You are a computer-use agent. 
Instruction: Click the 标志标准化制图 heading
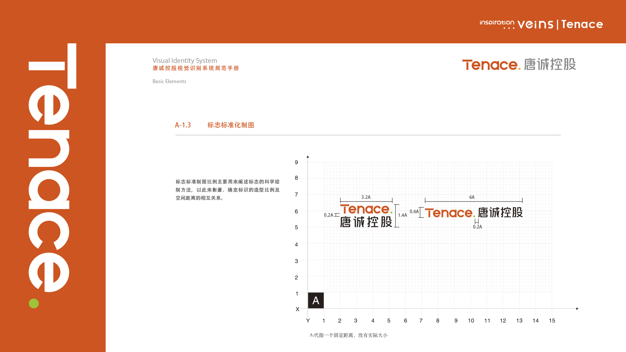coord(231,125)
